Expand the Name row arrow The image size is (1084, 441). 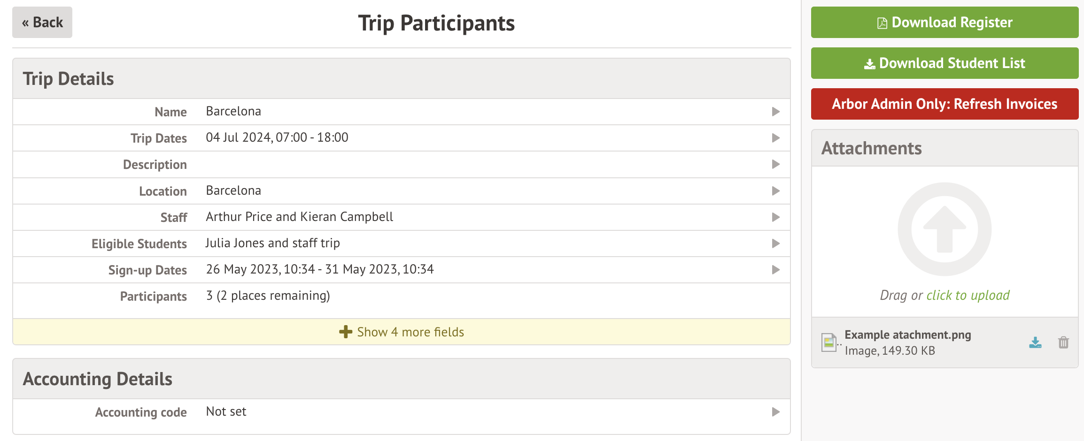775,112
